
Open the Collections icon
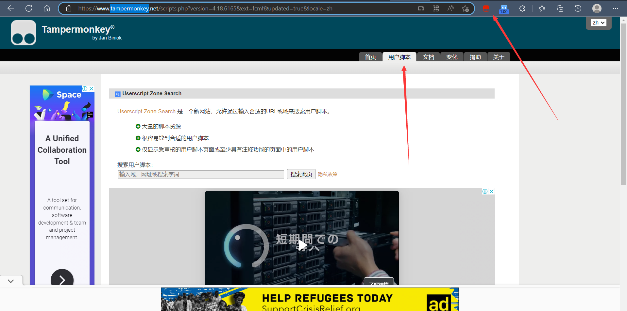[x=560, y=8]
